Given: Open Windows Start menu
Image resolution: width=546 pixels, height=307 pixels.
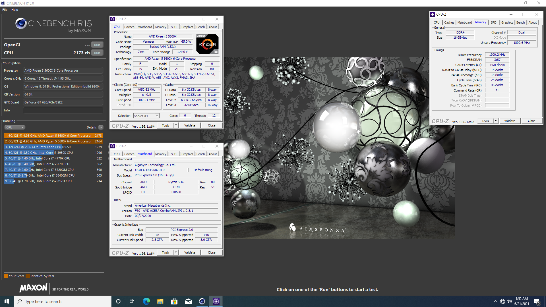Looking at the screenshot, I should pos(7,301).
